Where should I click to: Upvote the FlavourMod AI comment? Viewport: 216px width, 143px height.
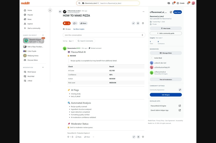point(68,137)
